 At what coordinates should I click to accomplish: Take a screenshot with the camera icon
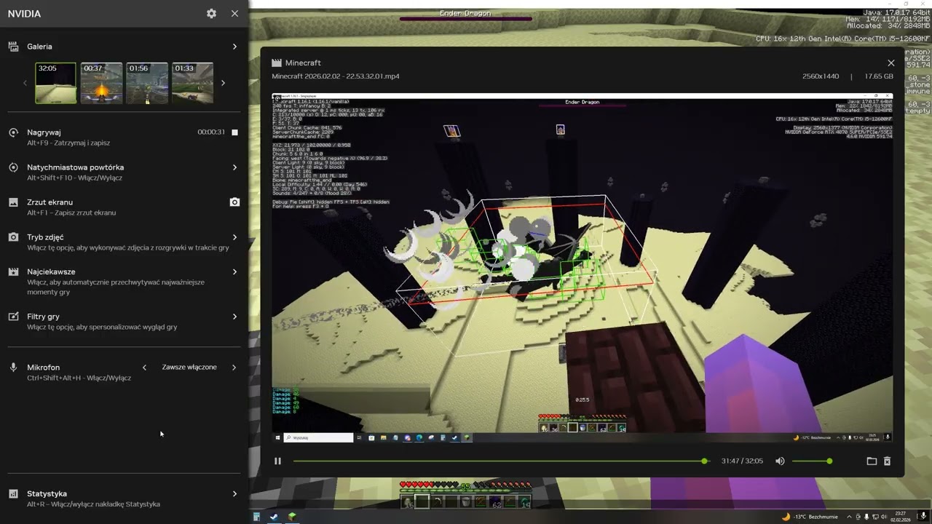pyautogui.click(x=234, y=202)
